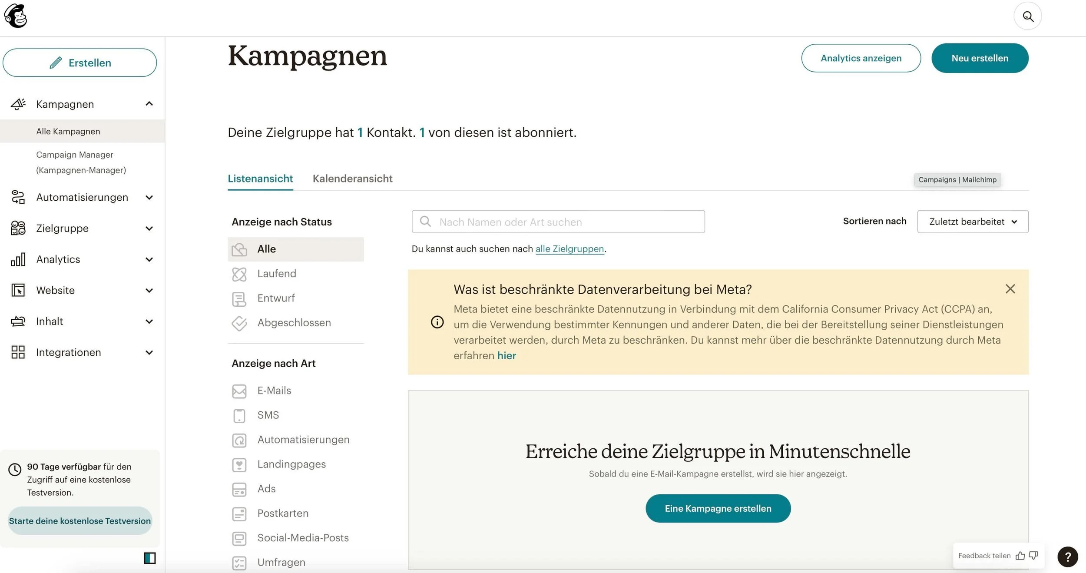1086x573 pixels.
Task: Expand the Zielgruppe sidebar menu
Action: 149,229
